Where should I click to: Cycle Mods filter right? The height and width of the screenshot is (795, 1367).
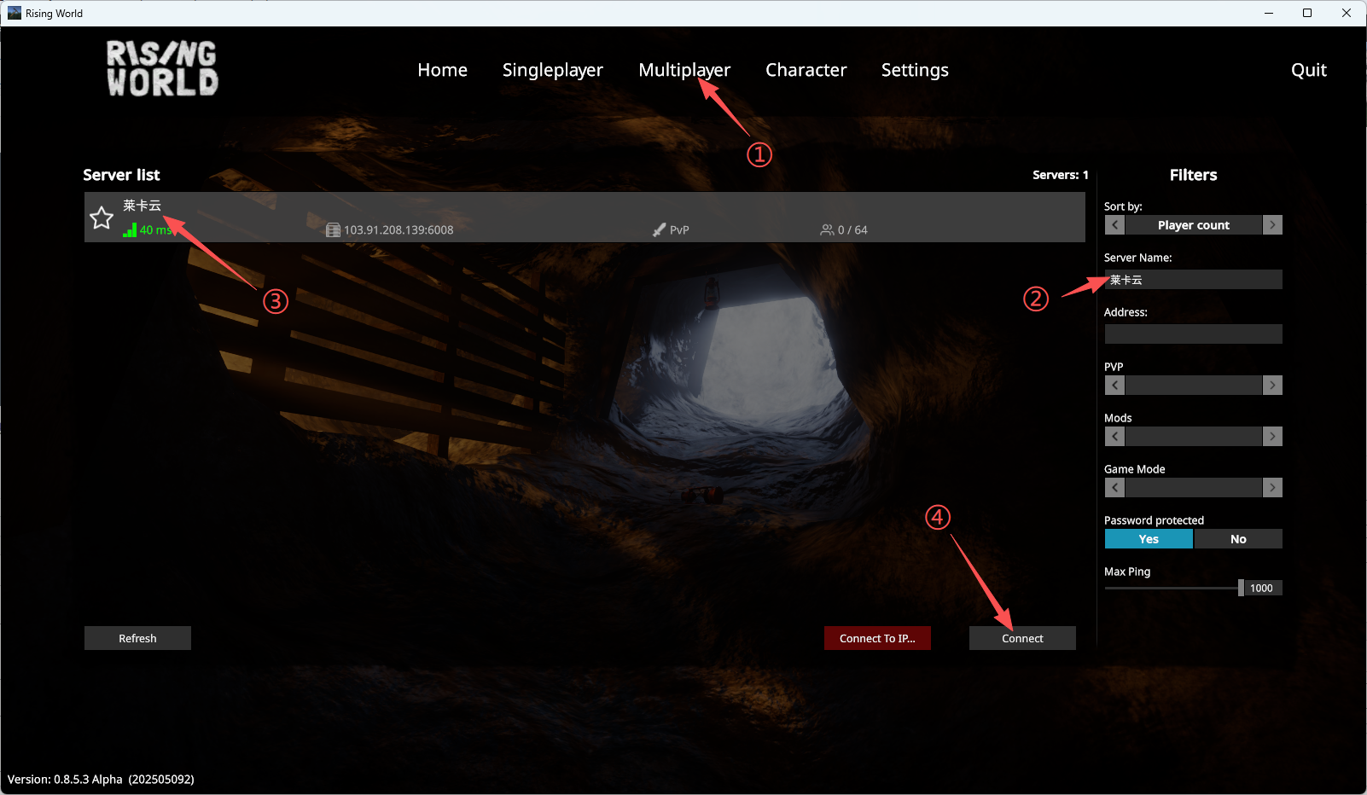[x=1272, y=437]
